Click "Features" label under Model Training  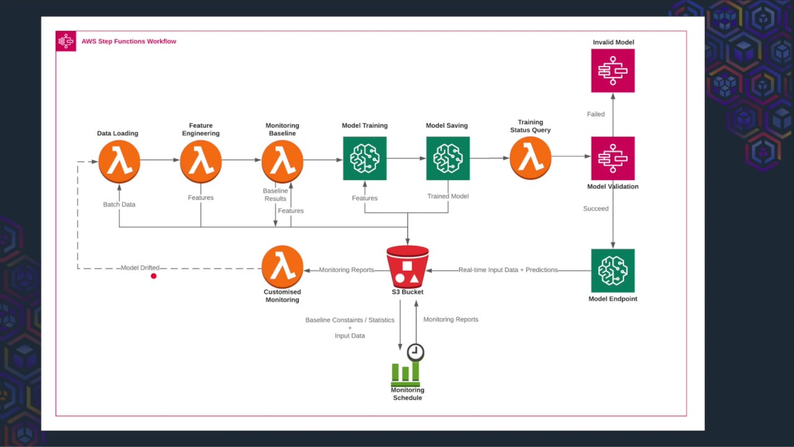pyautogui.click(x=365, y=199)
